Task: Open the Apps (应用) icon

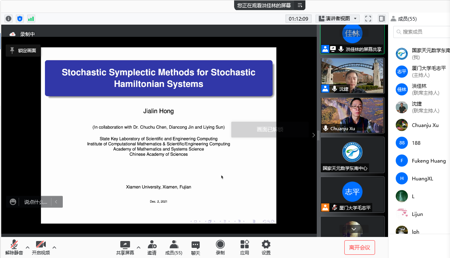Action: pos(244,247)
